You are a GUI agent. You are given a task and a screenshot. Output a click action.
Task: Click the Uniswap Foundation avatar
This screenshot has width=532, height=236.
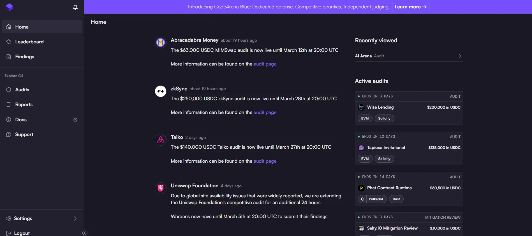161,188
